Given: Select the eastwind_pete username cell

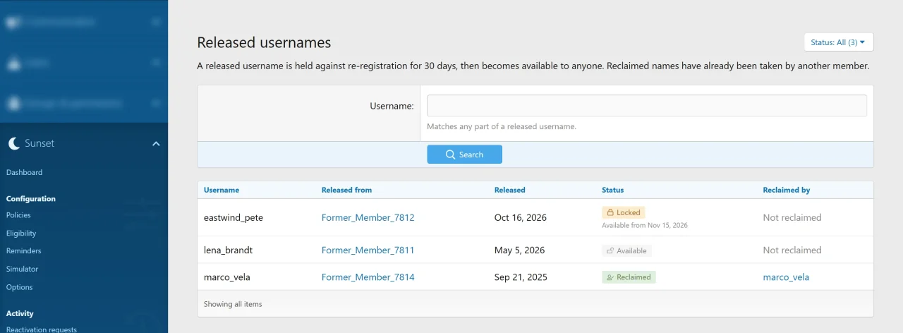Looking at the screenshot, I should click(234, 217).
